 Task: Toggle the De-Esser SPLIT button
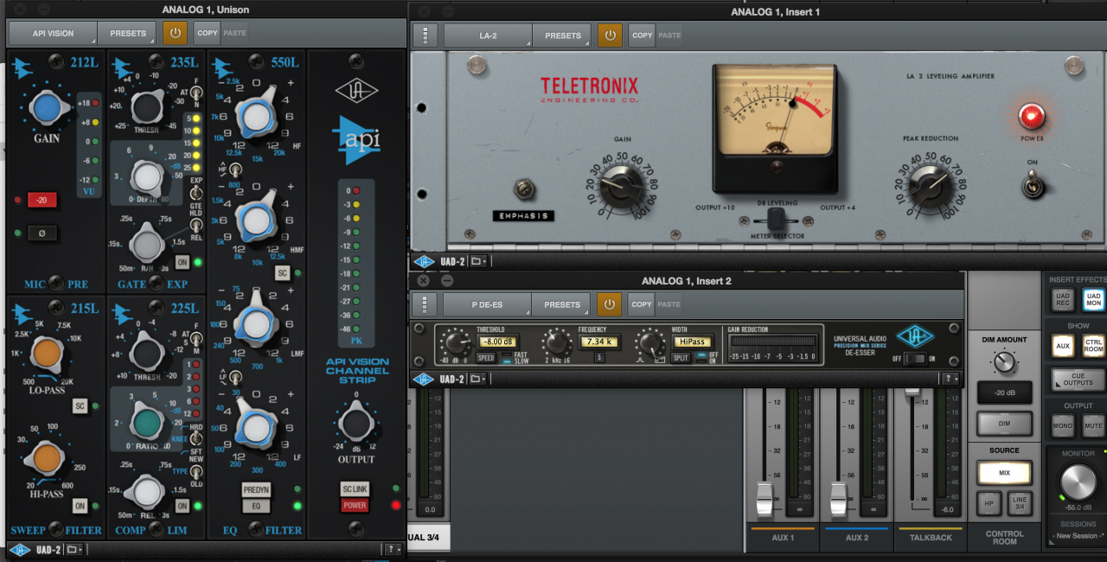(681, 358)
